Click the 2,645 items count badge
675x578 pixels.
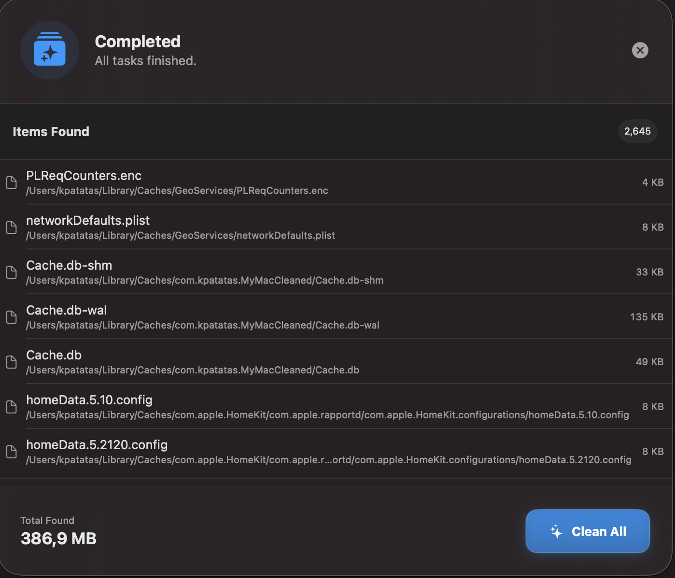tap(638, 131)
